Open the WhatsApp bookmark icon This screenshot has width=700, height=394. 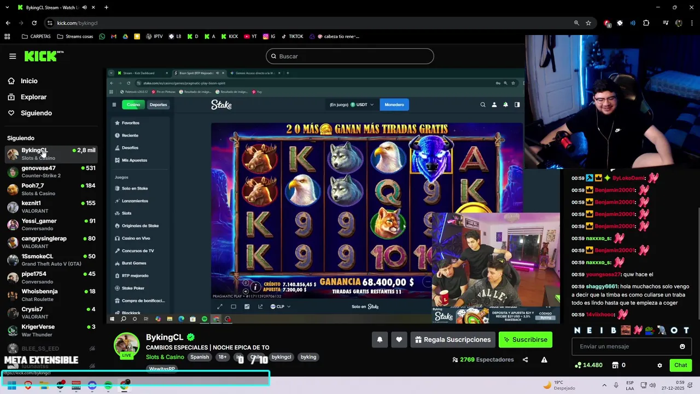103,37
